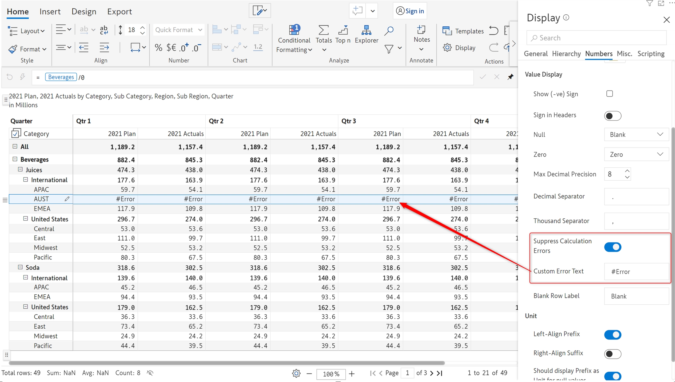
Task: Open the Hierarchy tab in Display panel
Action: click(x=566, y=54)
